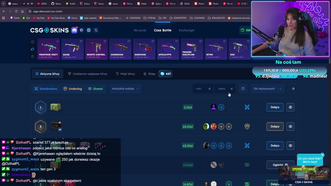
Task: Click the CSGOSKINS logo
Action: [x=49, y=30]
